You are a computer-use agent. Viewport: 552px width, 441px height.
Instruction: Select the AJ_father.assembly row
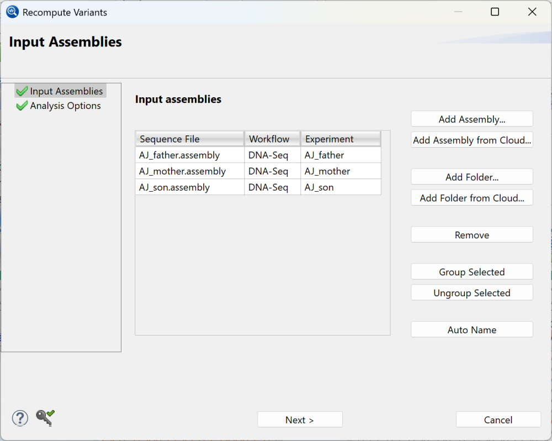click(182, 155)
